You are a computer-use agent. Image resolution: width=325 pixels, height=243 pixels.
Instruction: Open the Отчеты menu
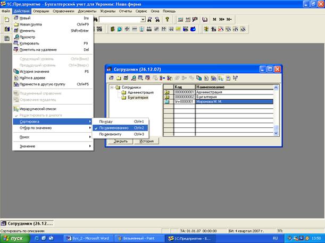126,11
